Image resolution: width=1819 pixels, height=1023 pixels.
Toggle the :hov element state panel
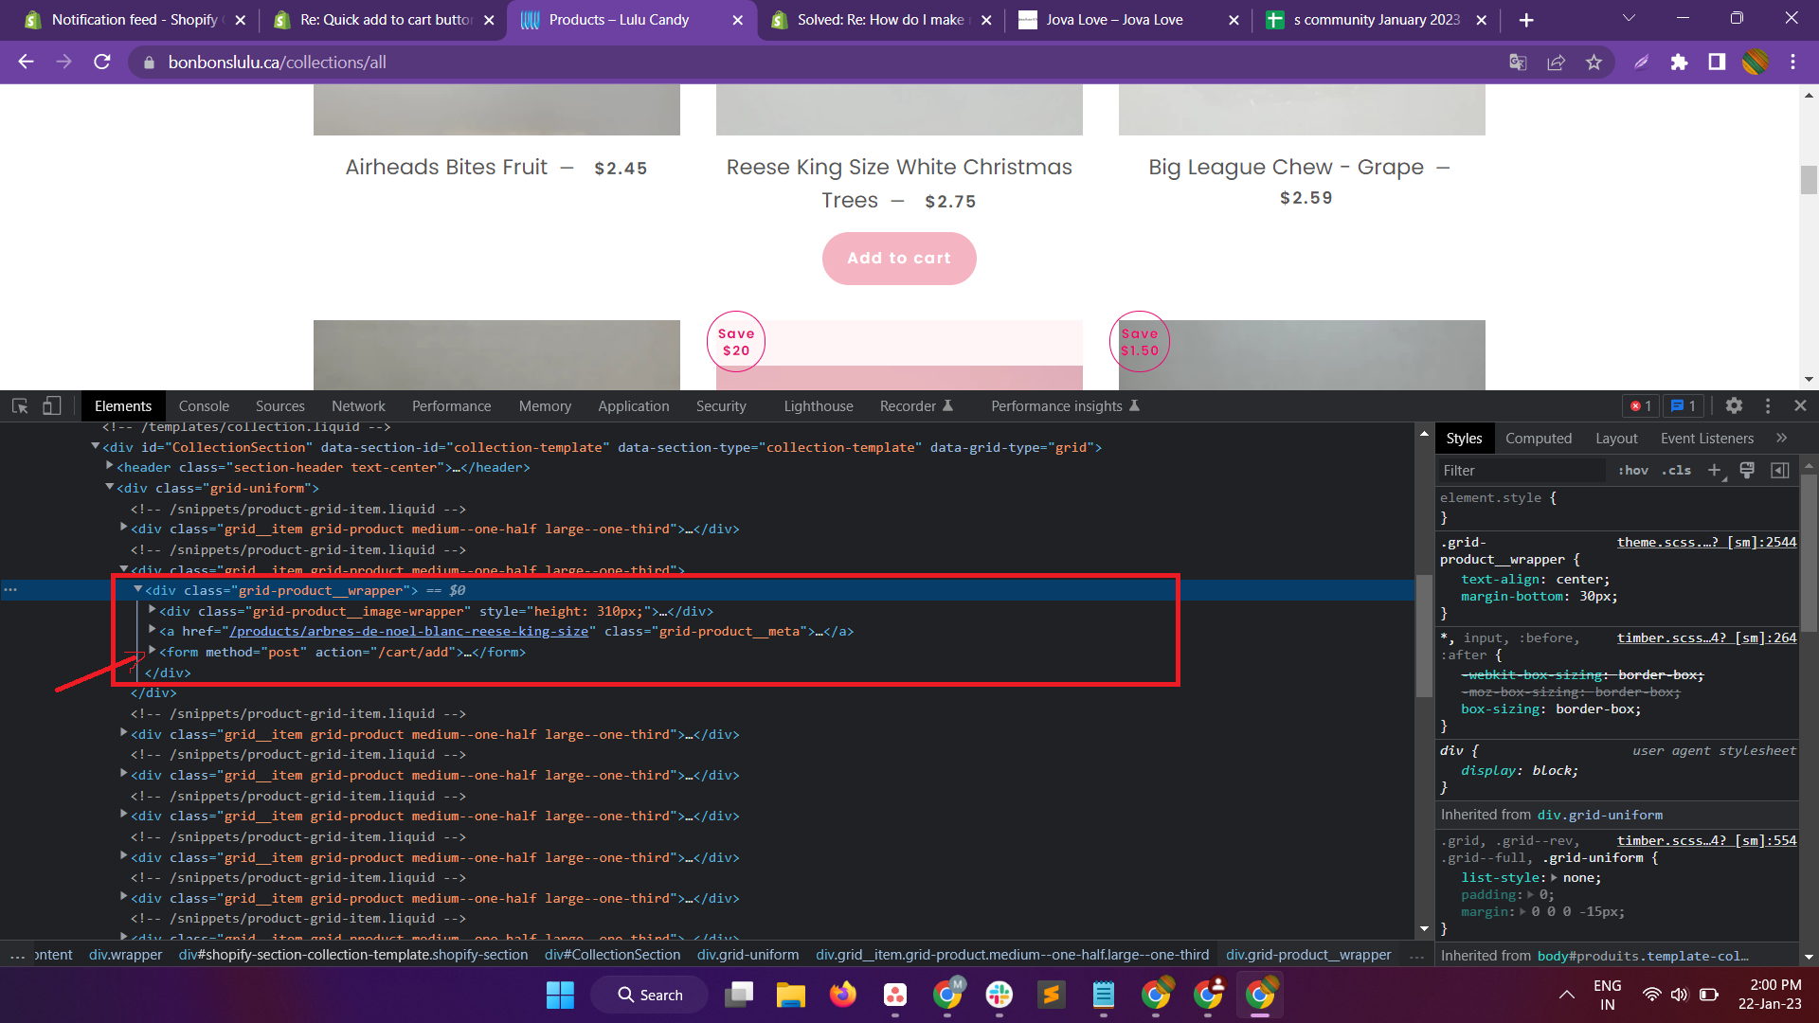[x=1633, y=470]
